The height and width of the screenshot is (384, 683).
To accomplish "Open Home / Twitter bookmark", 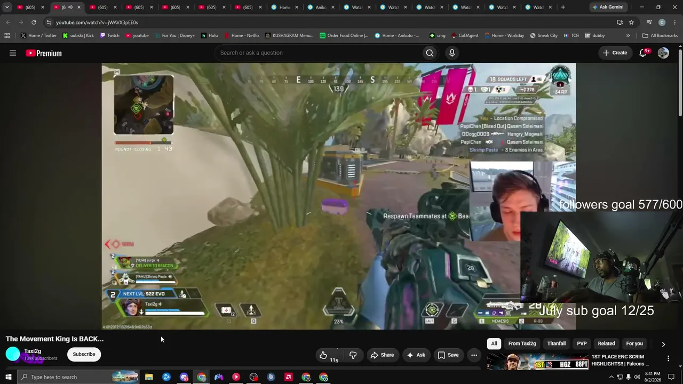I will [38, 36].
